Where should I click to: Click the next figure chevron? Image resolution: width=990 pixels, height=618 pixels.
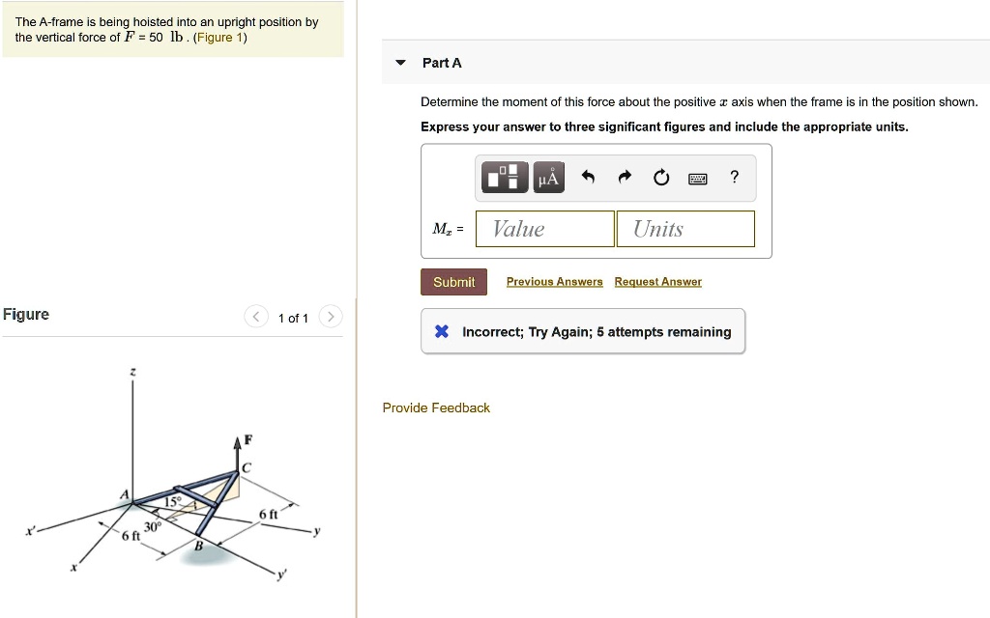pos(330,316)
